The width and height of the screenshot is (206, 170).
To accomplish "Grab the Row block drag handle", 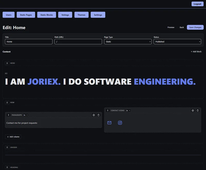I will click(x=7, y=103).
